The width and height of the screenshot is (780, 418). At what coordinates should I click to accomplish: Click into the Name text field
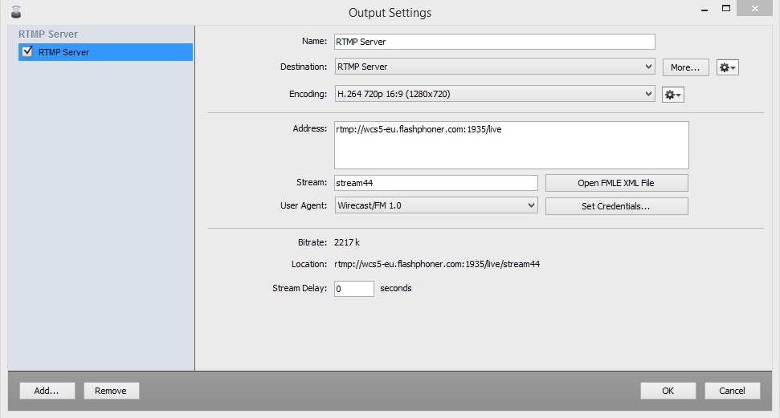tap(494, 42)
